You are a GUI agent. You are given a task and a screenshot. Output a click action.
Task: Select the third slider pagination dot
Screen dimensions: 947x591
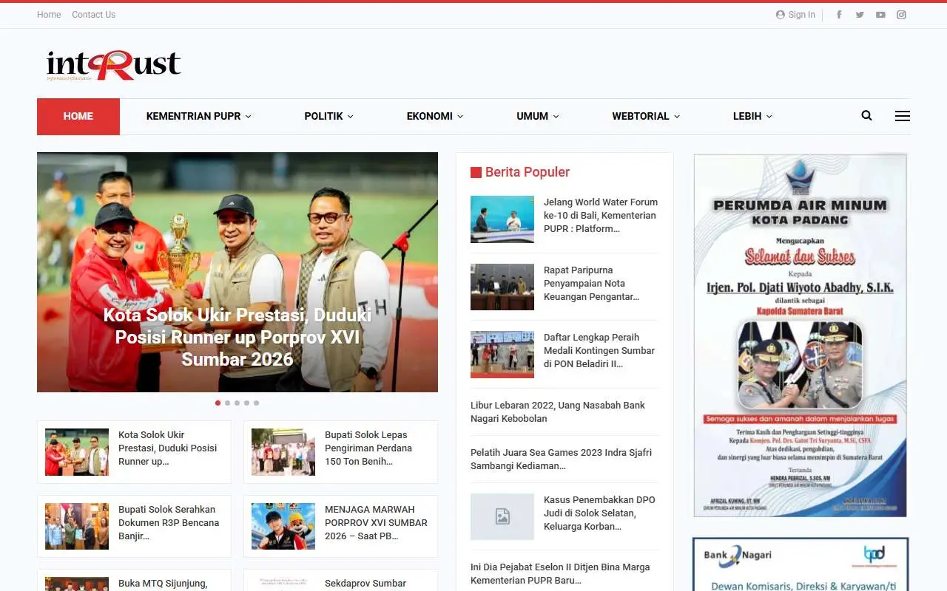(x=237, y=403)
